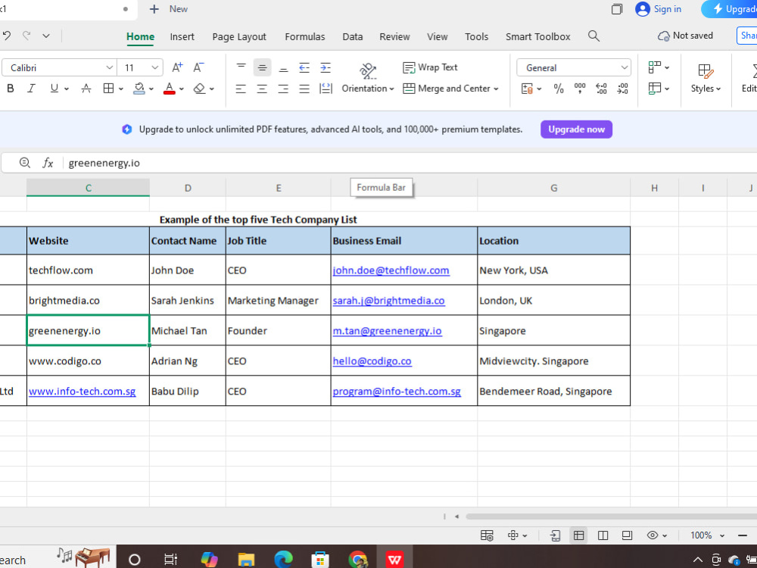Open File Explorer from taskbar
Viewport: 757px width, 568px height.
246,560
